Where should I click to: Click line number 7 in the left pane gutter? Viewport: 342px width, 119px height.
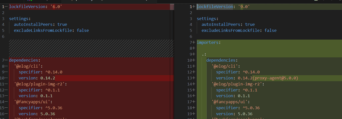[3, 60]
